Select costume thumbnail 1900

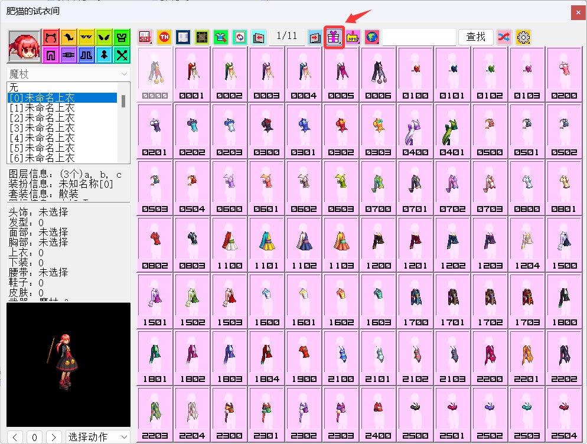tap(304, 358)
